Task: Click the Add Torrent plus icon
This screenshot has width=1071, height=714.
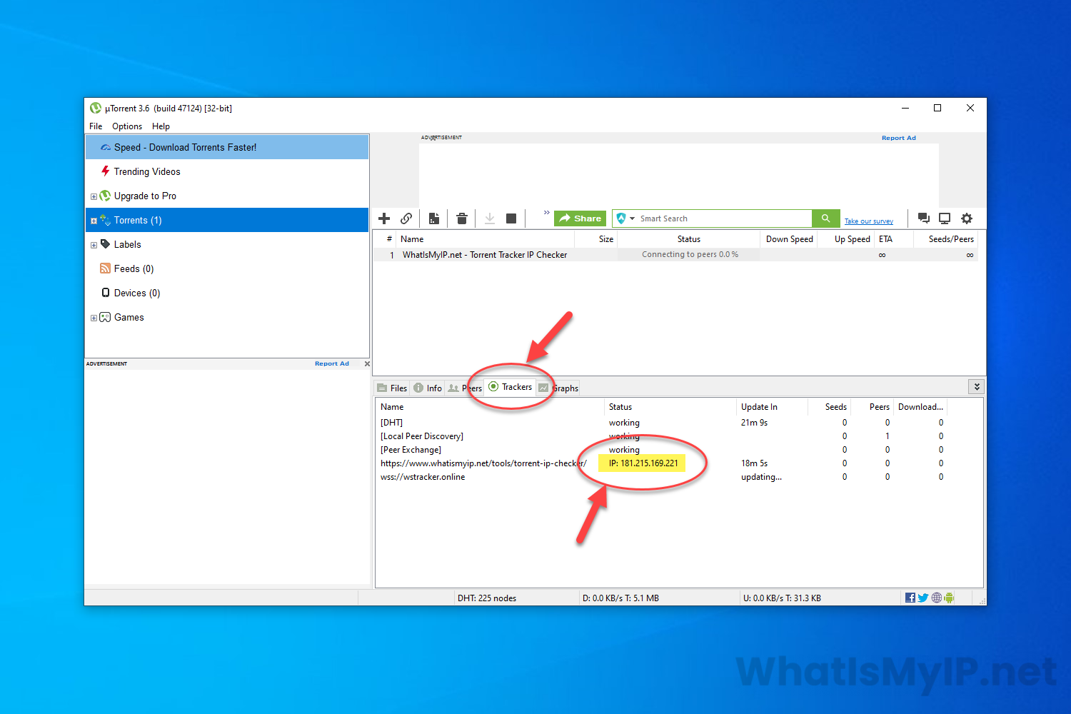Action: (384, 218)
